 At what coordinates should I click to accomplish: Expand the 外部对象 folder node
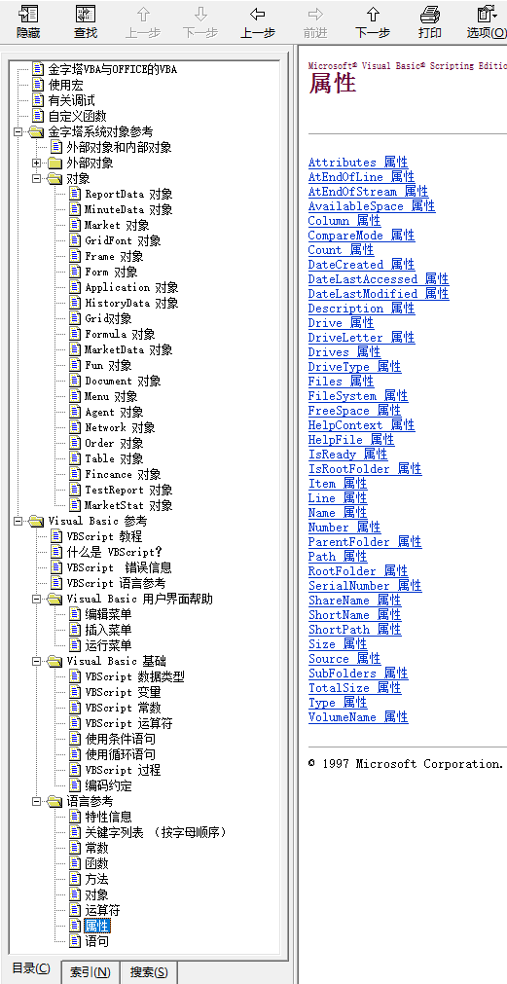pos(36,164)
